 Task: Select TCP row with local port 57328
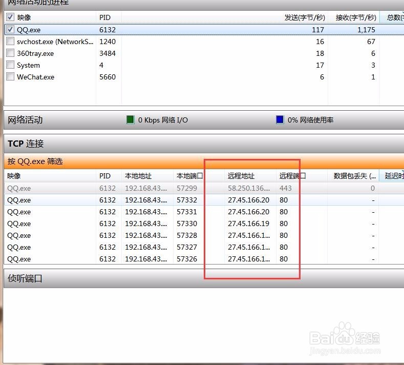pyautogui.click(x=204, y=235)
